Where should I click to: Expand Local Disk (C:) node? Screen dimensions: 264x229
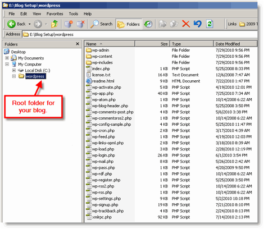14,70
